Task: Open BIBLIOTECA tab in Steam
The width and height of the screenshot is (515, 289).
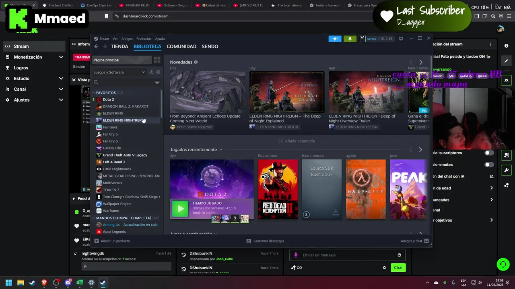Action: pos(147,47)
